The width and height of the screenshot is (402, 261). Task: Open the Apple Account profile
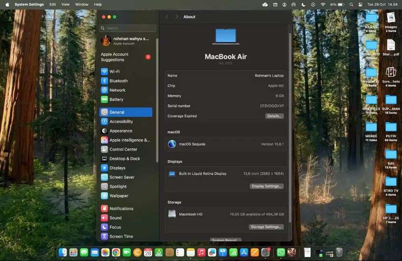(x=125, y=41)
